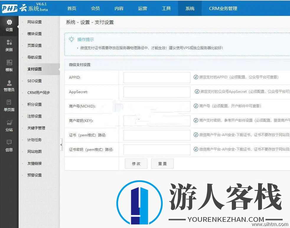Image resolution: width=290 pixels, height=228 pixels.
Task: Click inside the AppSecret input field
Action: pyautogui.click(x=157, y=92)
